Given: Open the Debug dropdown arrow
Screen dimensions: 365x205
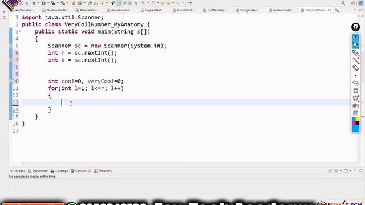Looking at the screenshot, I should [x=39, y=3].
